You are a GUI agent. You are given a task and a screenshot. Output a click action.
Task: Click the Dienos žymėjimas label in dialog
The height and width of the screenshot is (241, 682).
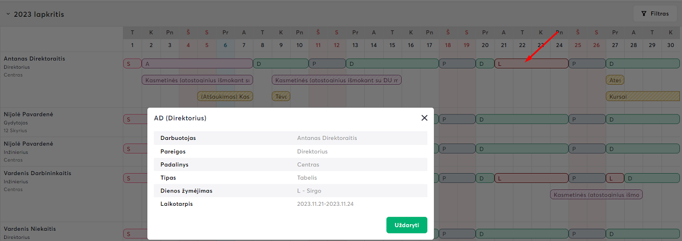click(x=186, y=191)
